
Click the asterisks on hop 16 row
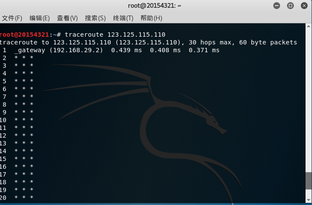(24, 166)
